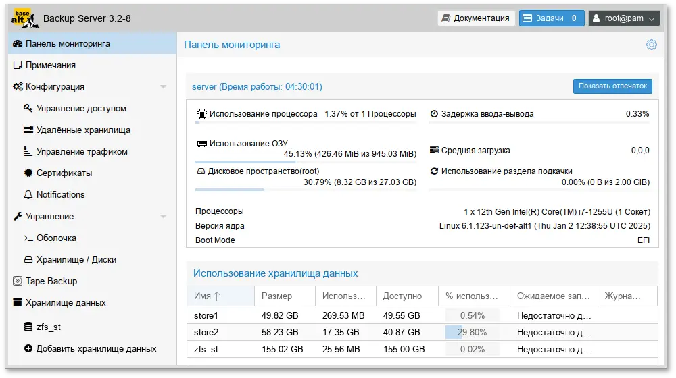Screen dimensions: 676x378
Task: Click the Документация button
Action: [x=476, y=18]
